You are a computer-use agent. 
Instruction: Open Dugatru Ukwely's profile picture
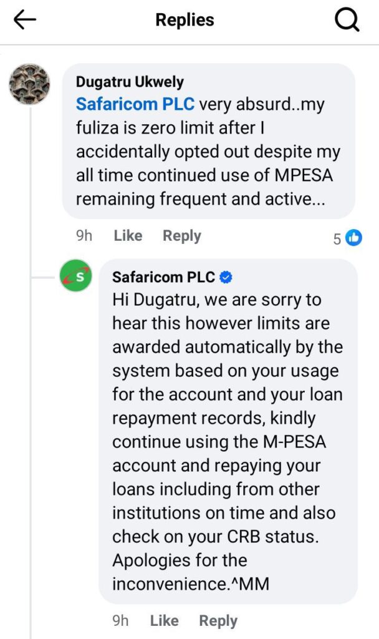[x=29, y=84]
